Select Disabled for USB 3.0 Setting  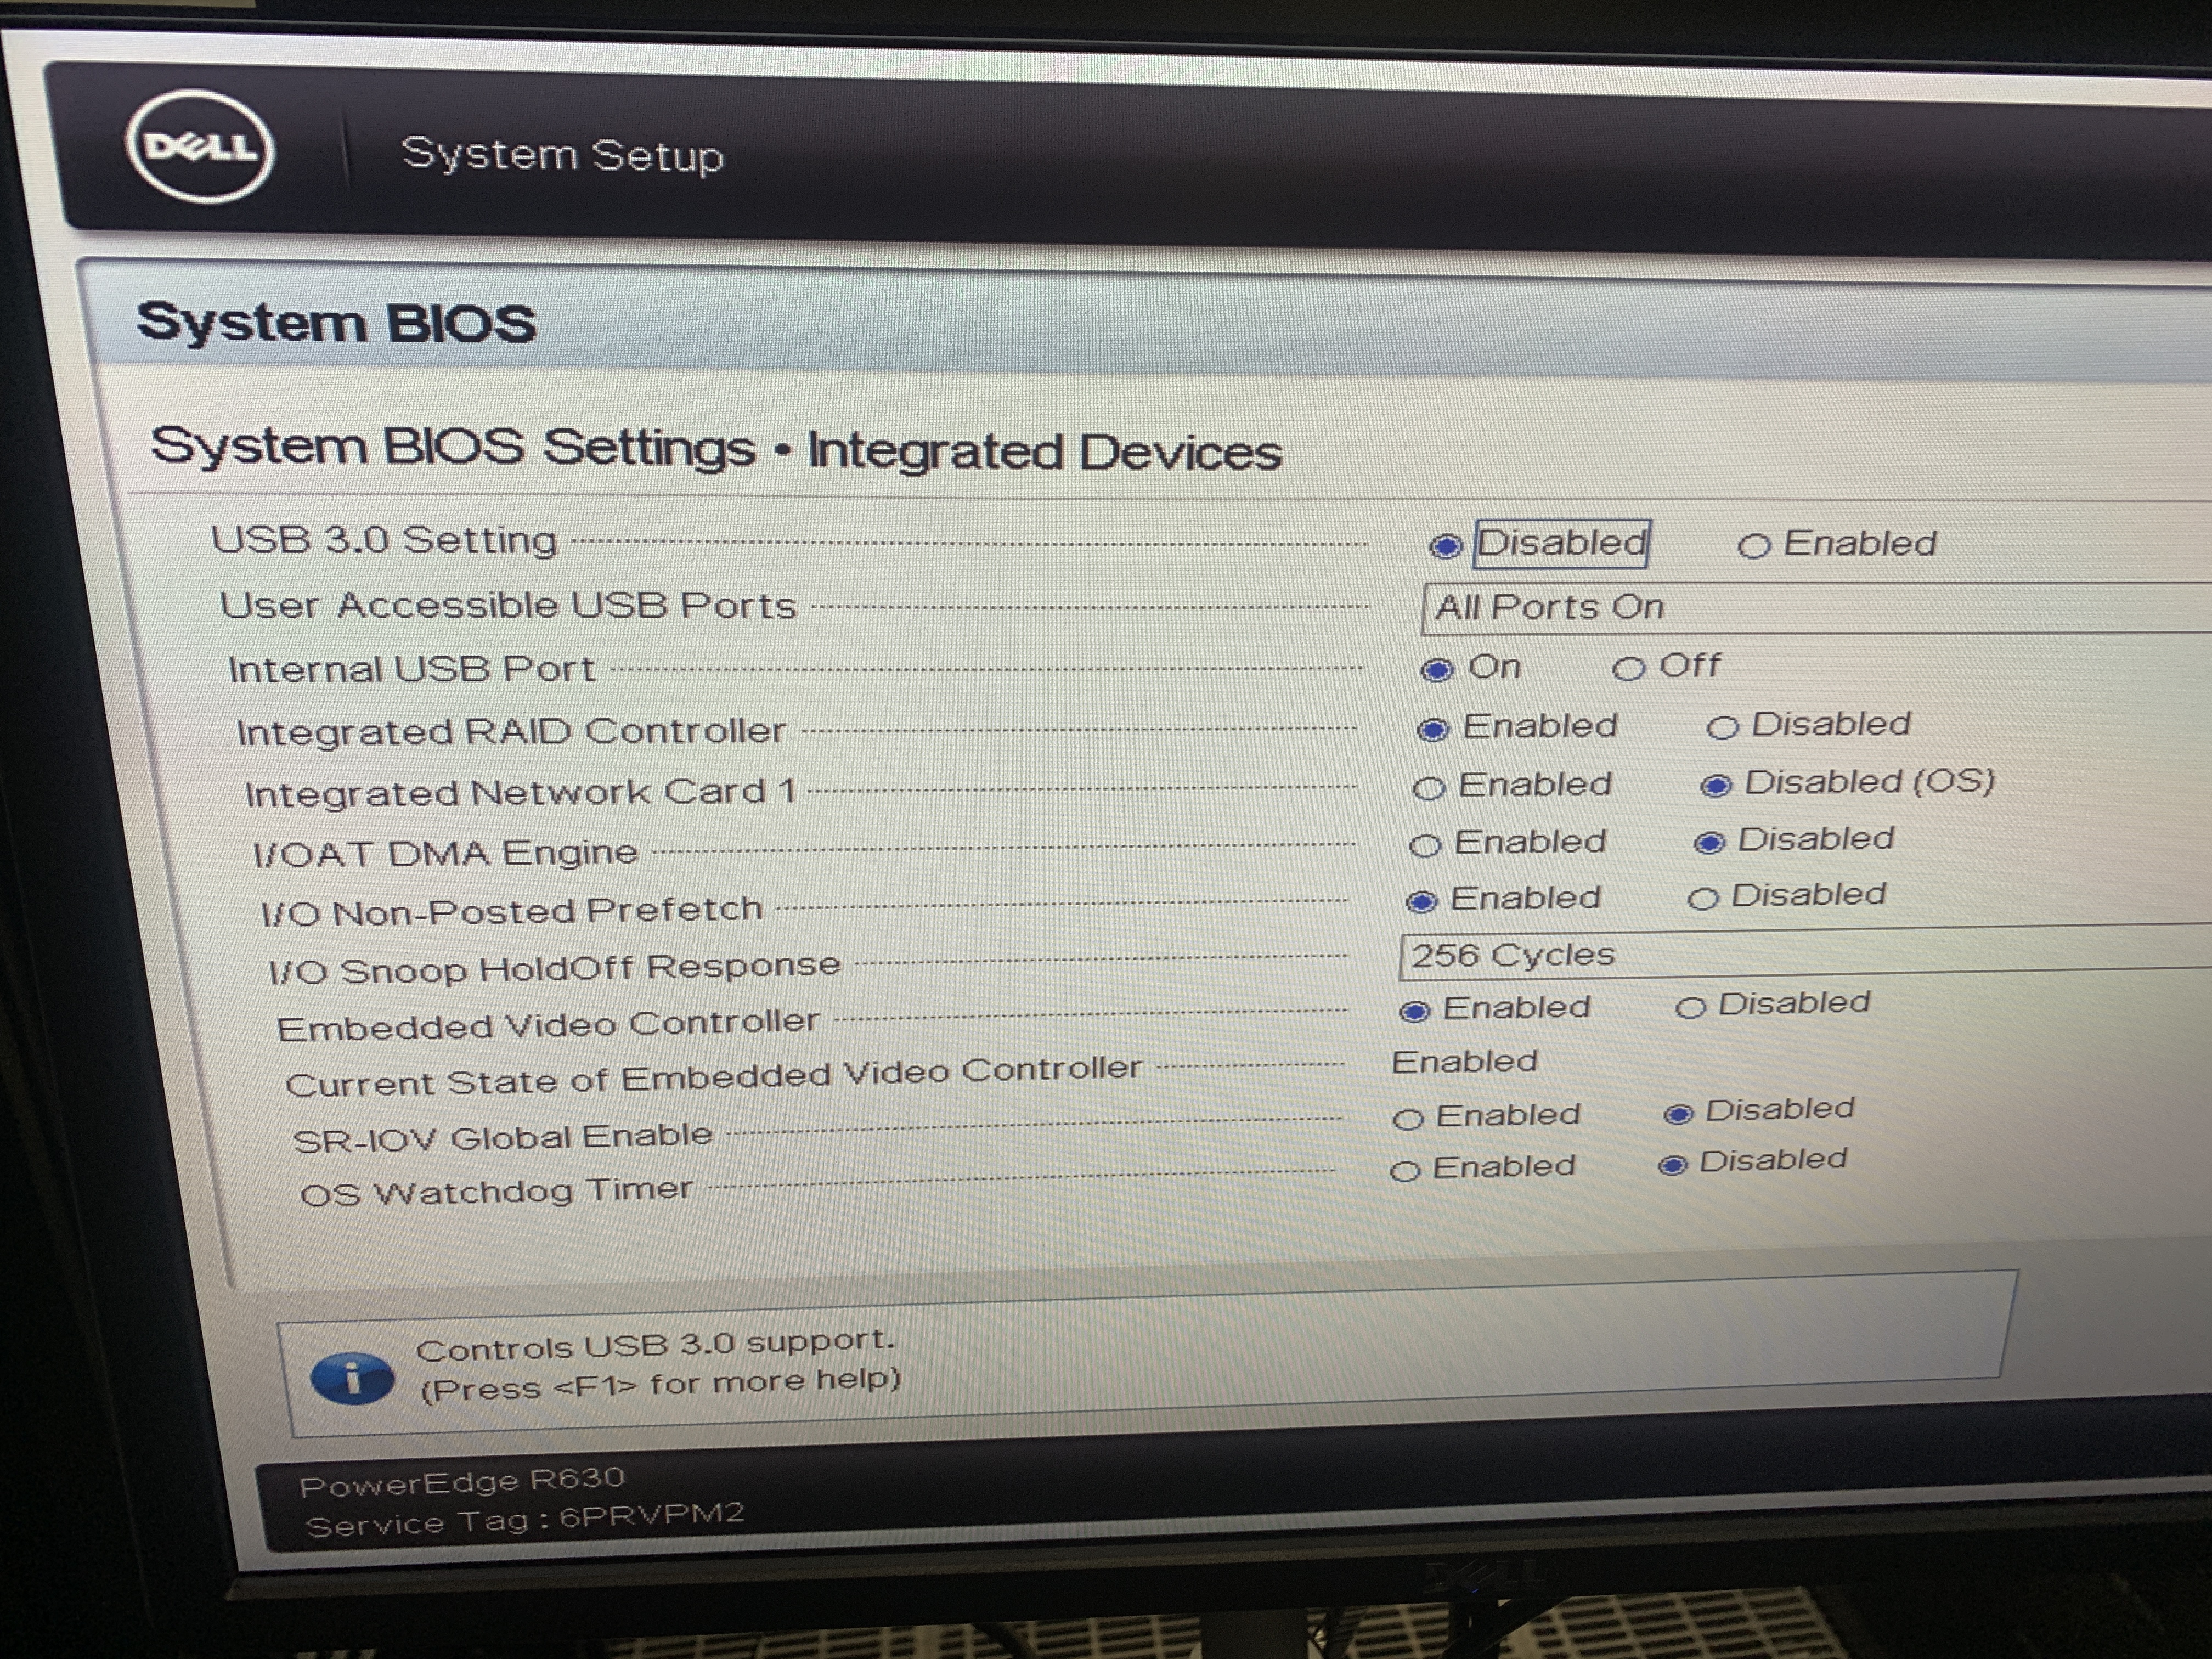pyautogui.click(x=1445, y=546)
